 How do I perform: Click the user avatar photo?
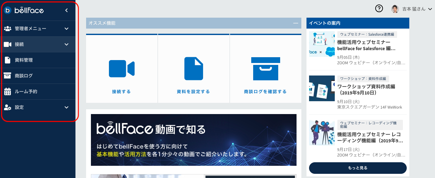click(x=395, y=9)
